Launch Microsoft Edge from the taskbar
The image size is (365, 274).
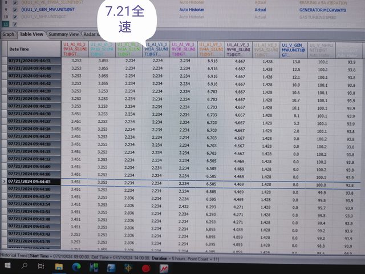(x=76, y=267)
